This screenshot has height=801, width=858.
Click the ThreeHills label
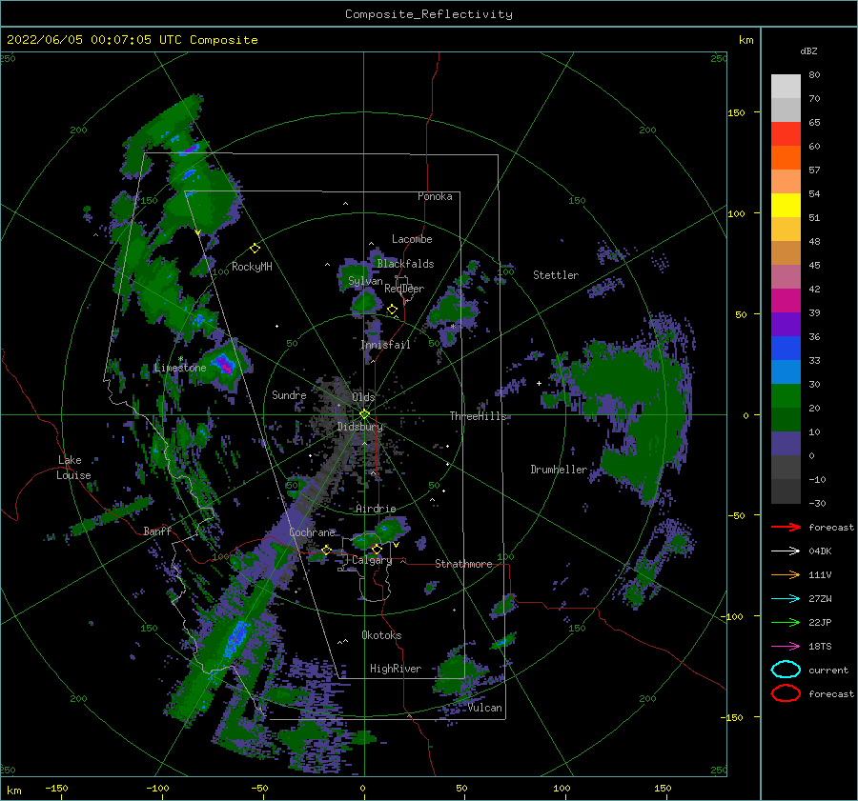(478, 416)
